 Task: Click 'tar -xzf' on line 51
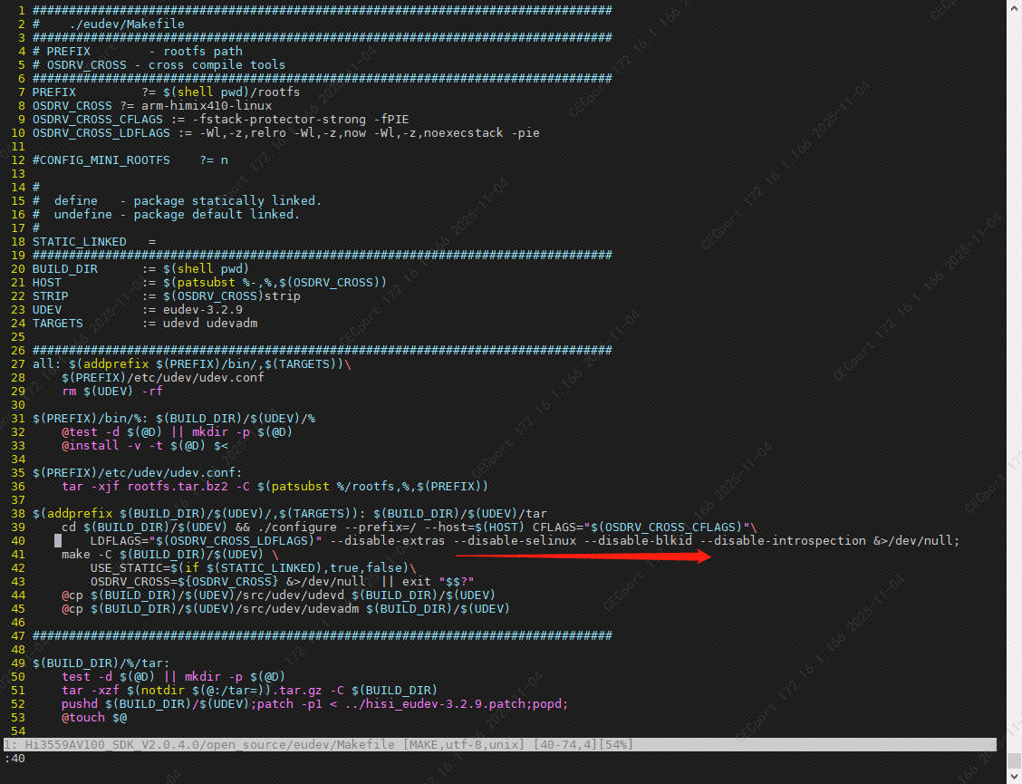point(90,691)
